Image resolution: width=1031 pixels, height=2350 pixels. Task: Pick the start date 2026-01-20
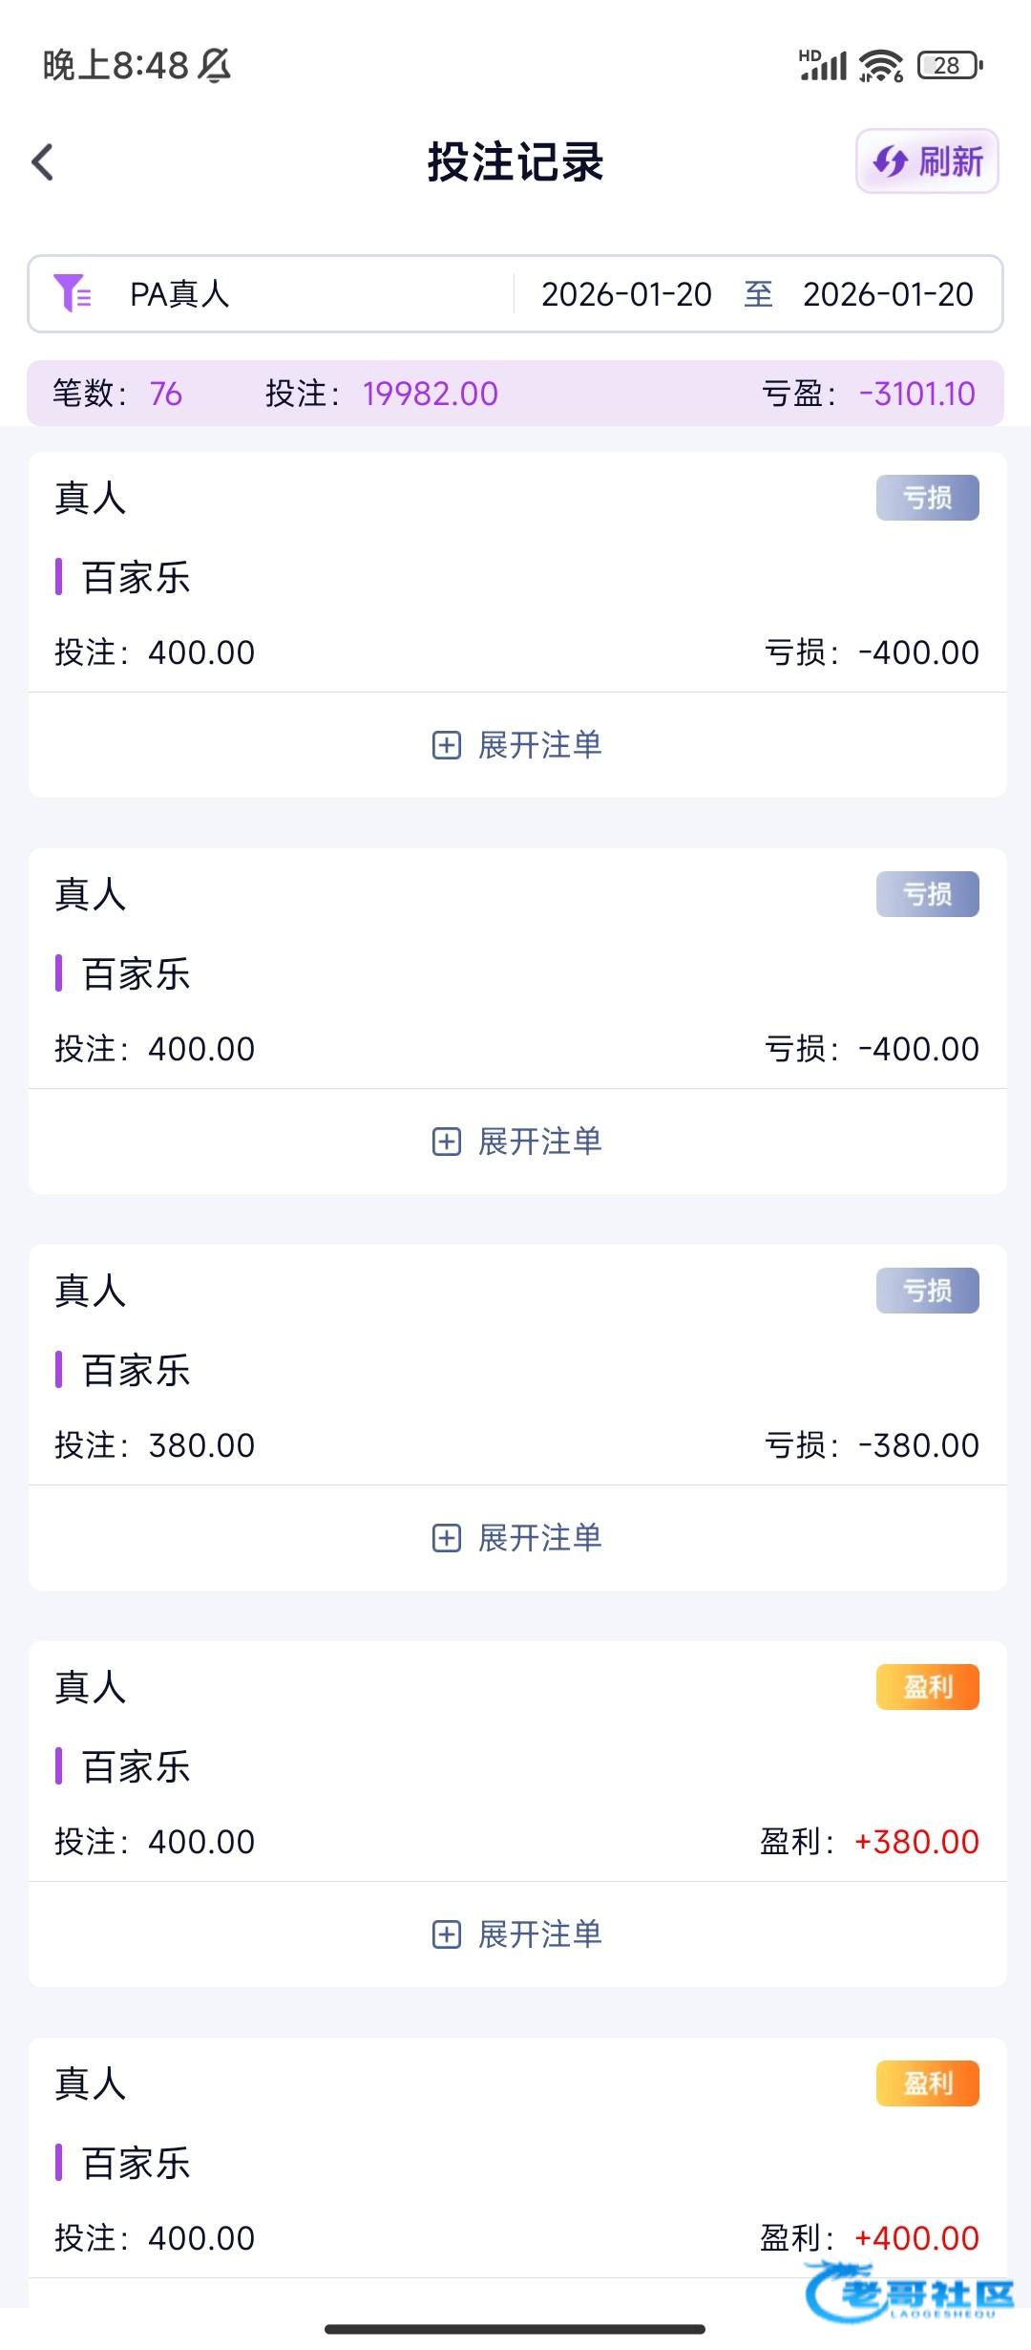pyautogui.click(x=626, y=294)
